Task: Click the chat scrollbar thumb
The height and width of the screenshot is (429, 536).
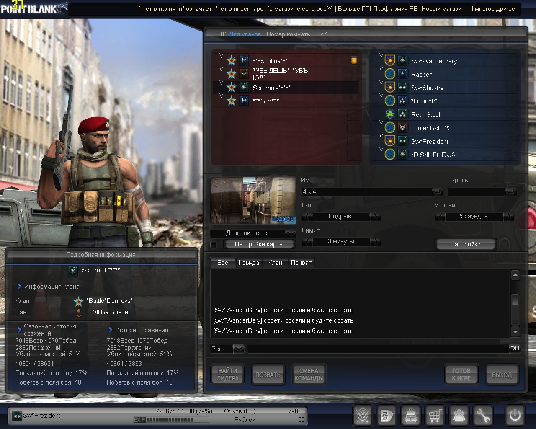Action: tap(515, 300)
